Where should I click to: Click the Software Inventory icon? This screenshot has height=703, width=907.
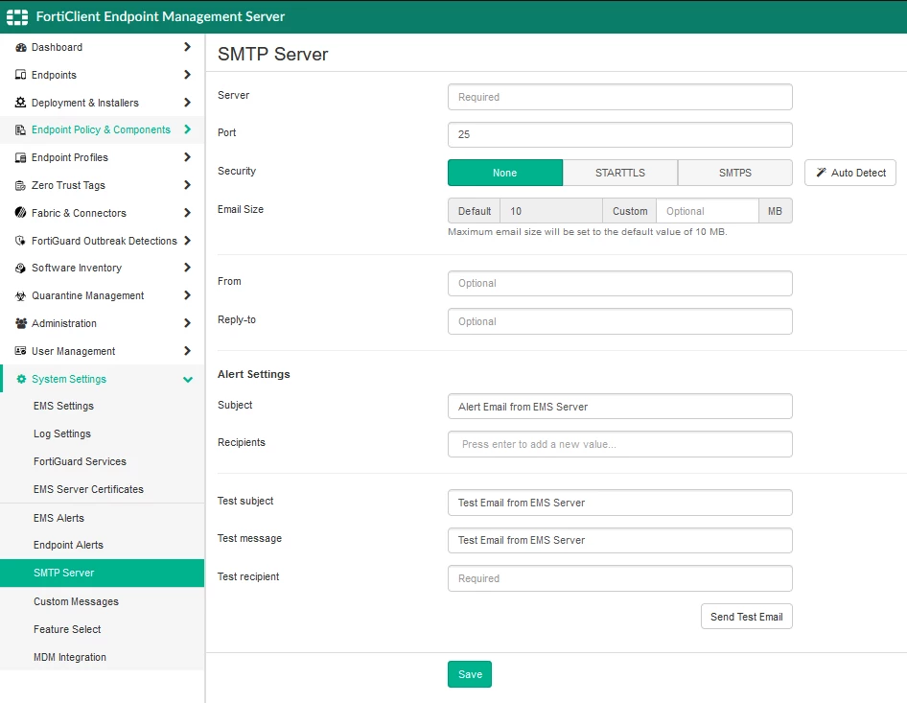pos(21,268)
